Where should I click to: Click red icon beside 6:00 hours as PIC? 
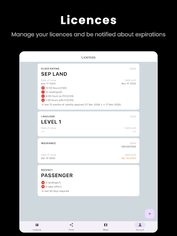(43, 96)
